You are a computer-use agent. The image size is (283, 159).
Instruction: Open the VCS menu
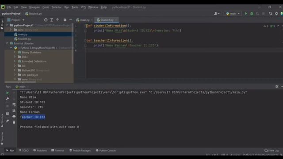(83, 7)
